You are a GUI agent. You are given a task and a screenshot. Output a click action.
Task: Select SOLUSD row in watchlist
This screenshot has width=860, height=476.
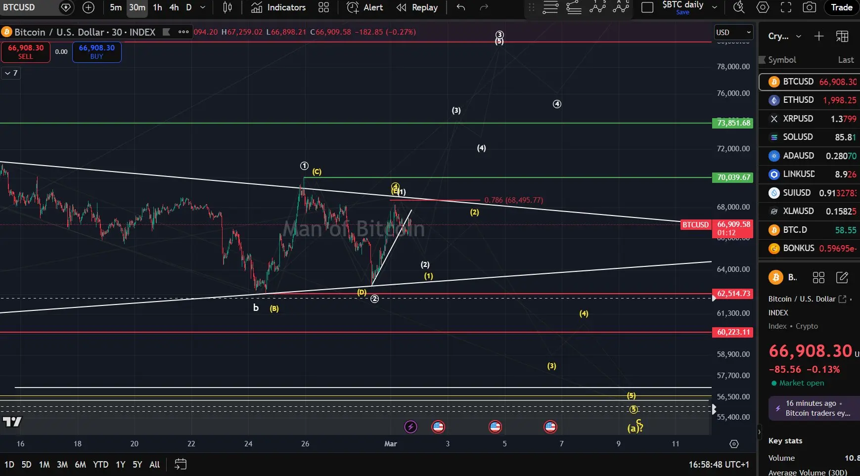810,137
